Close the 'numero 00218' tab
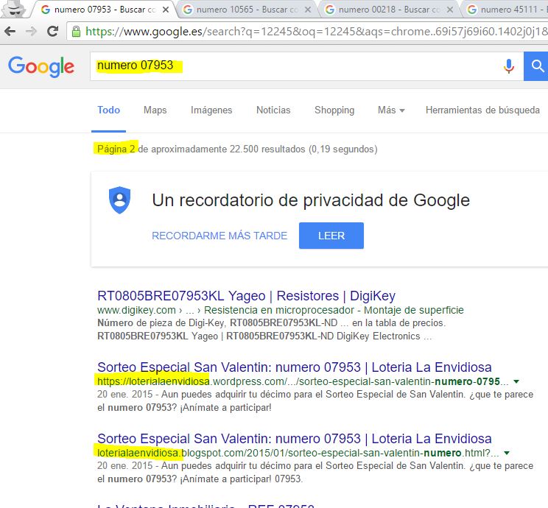Screen dimensions: 548x508 point(450,10)
